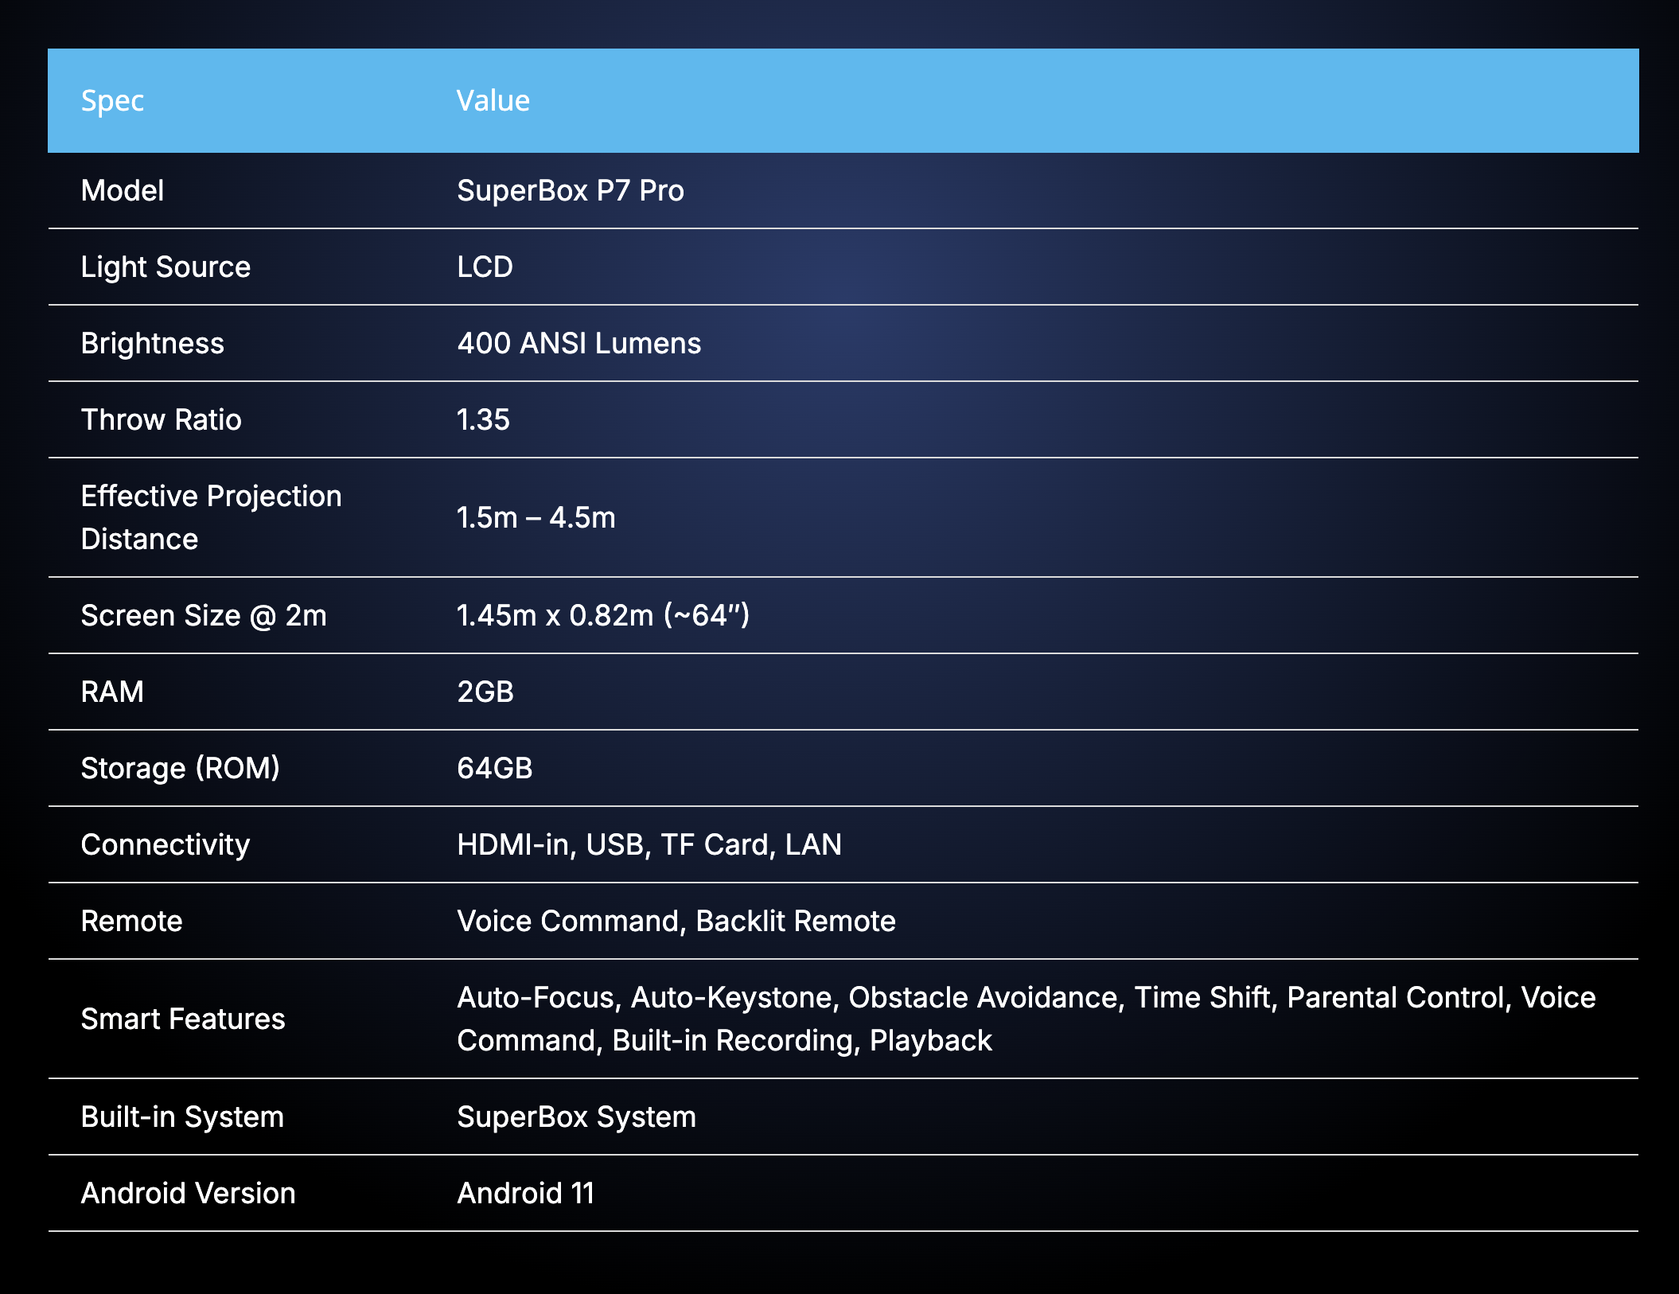This screenshot has width=1679, height=1294.
Task: Click the 'RAM' label cell
Action: [x=112, y=692]
